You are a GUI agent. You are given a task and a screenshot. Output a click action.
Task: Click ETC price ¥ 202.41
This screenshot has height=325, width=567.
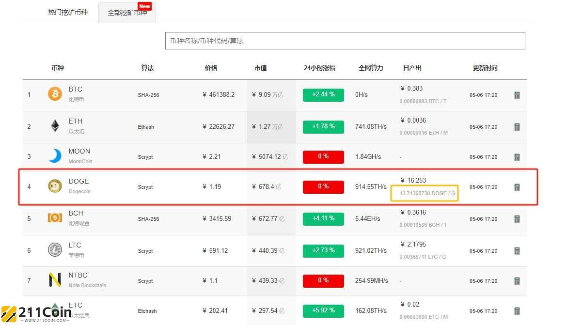tap(215, 310)
